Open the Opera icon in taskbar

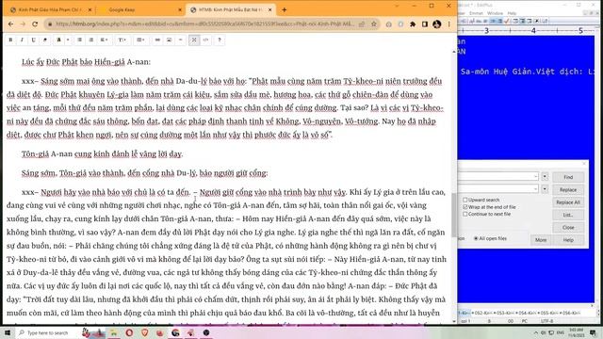point(129,332)
